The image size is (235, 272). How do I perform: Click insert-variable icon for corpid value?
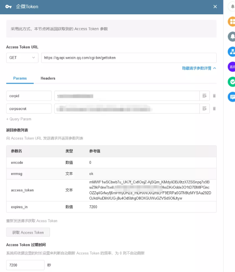[x=204, y=96]
